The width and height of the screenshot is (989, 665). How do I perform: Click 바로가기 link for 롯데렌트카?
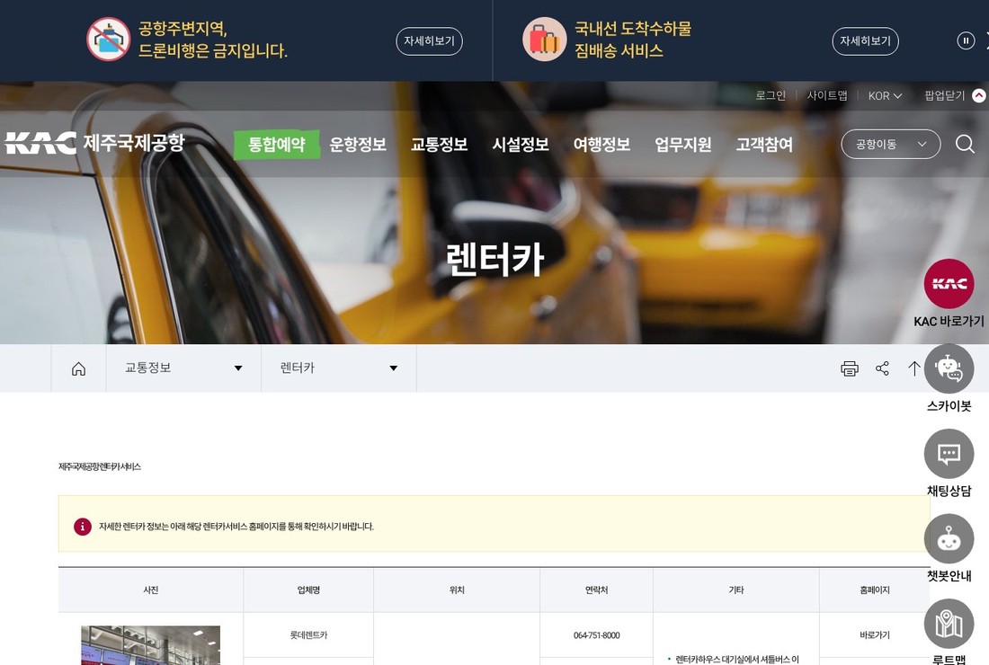pyautogui.click(x=874, y=635)
